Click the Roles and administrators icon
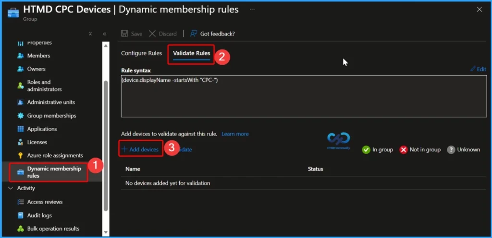The height and width of the screenshot is (238, 492). 20,85
